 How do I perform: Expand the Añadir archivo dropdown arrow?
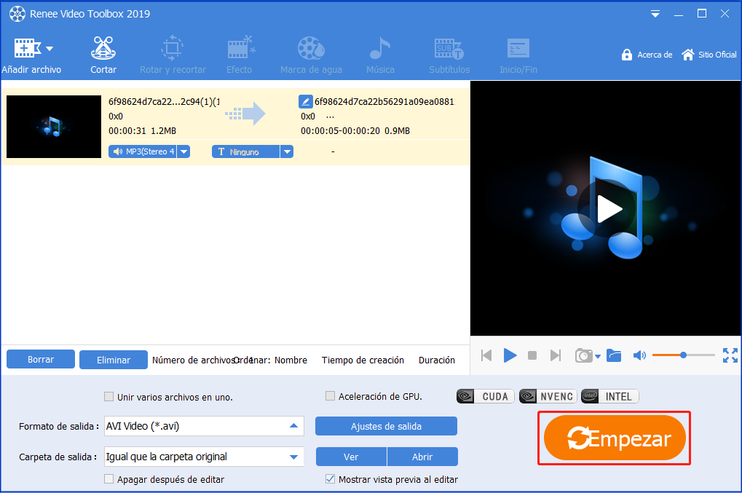pos(50,48)
